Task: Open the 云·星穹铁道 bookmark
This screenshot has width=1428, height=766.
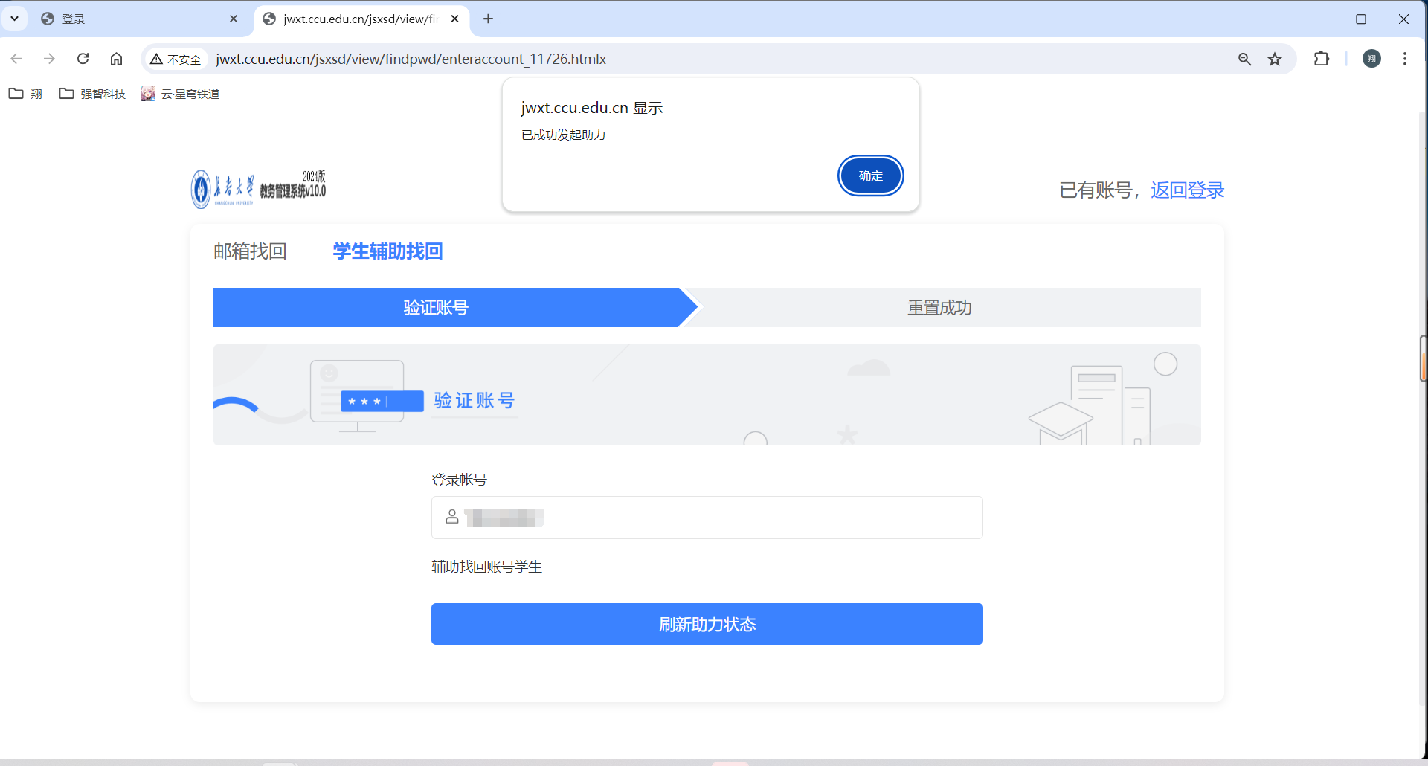Action: point(179,94)
